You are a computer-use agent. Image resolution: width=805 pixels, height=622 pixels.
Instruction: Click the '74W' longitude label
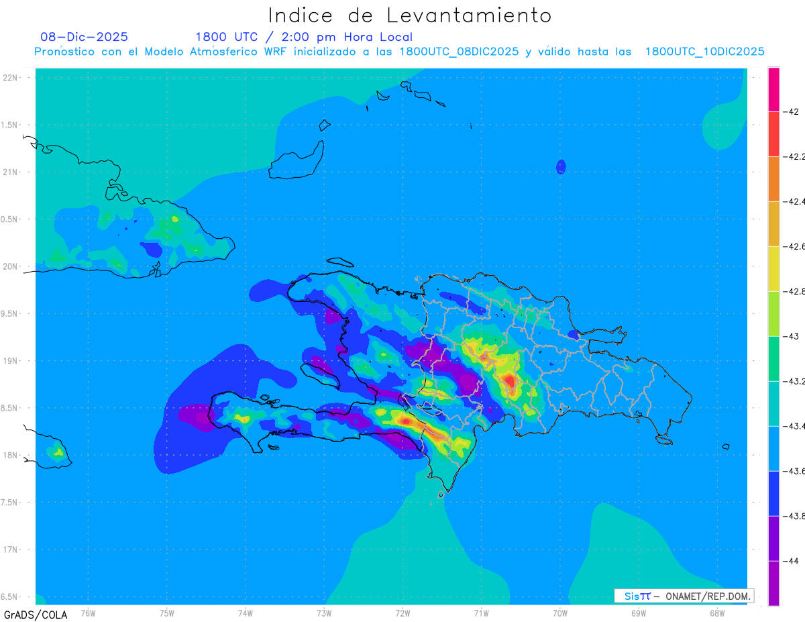click(246, 612)
